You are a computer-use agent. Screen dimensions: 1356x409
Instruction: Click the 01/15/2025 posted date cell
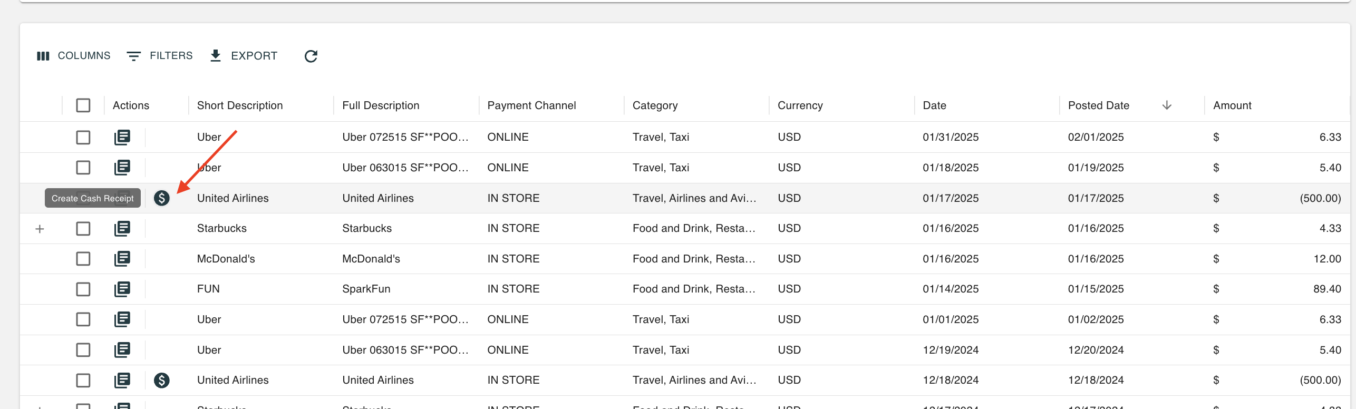1096,289
